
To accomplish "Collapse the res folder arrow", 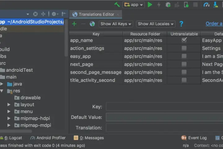I will point(2,91).
